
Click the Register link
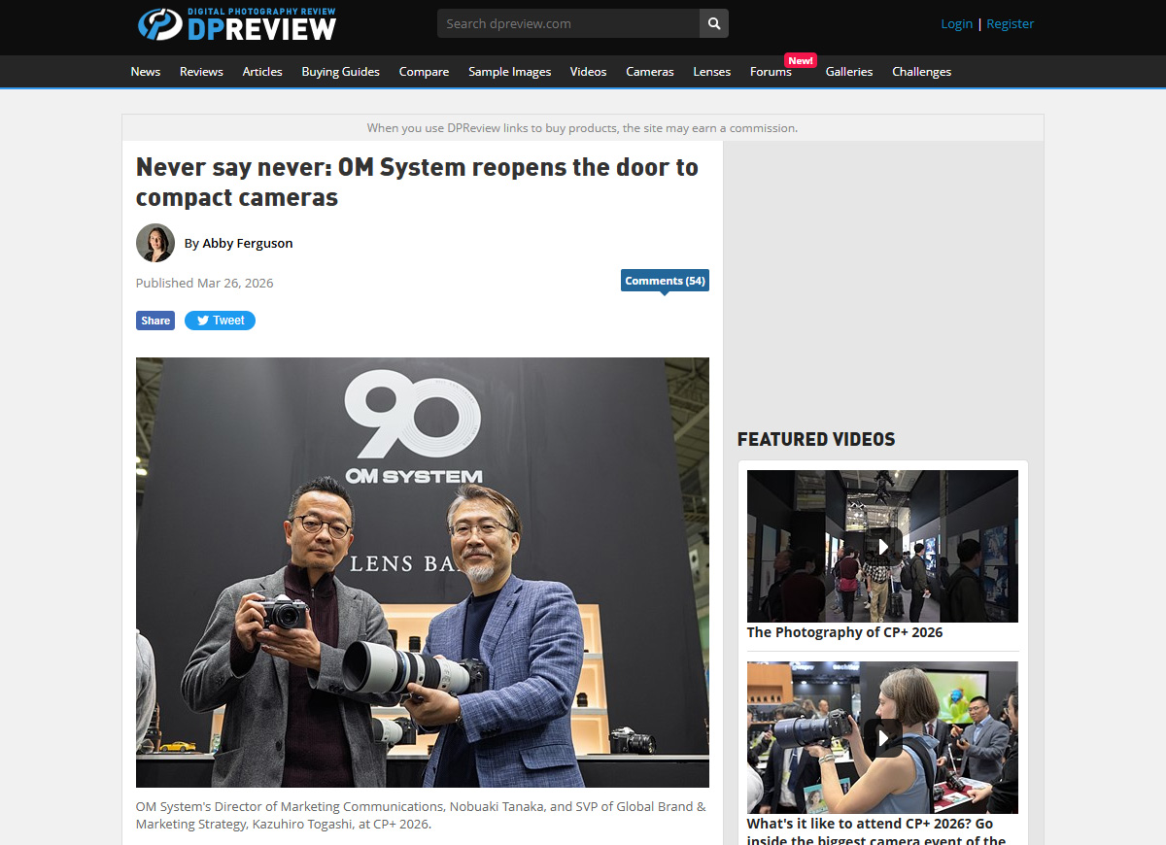pos(1010,23)
